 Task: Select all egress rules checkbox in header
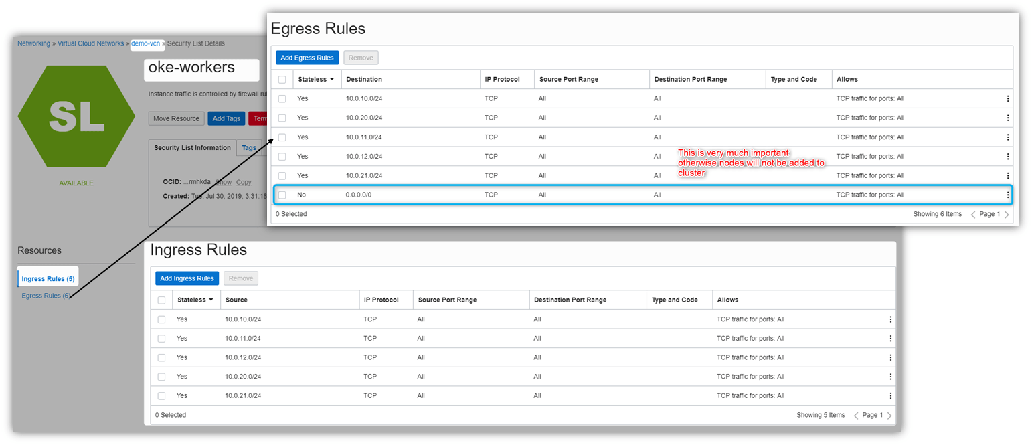(282, 79)
